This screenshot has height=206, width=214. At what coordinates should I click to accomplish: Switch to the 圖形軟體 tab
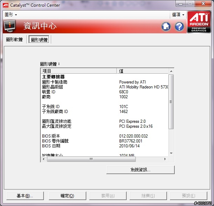coord(14,40)
